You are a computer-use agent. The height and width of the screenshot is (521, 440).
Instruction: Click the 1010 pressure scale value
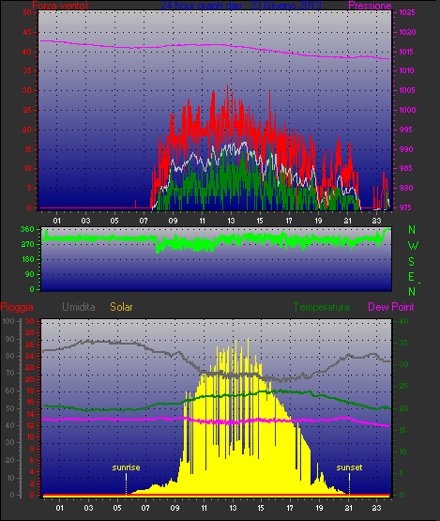coord(407,70)
